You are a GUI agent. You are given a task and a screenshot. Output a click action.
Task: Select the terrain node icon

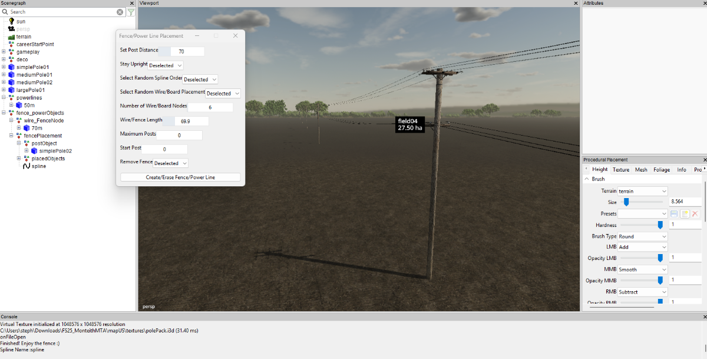click(x=11, y=37)
